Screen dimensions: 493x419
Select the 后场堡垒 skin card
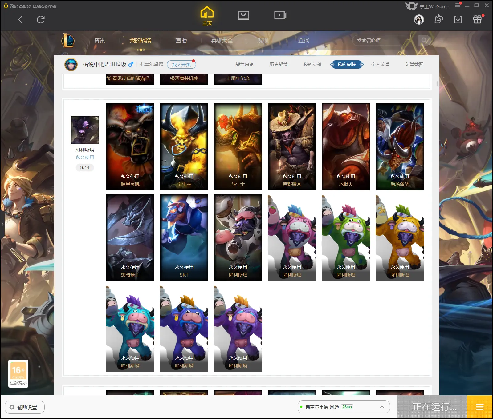400,147
